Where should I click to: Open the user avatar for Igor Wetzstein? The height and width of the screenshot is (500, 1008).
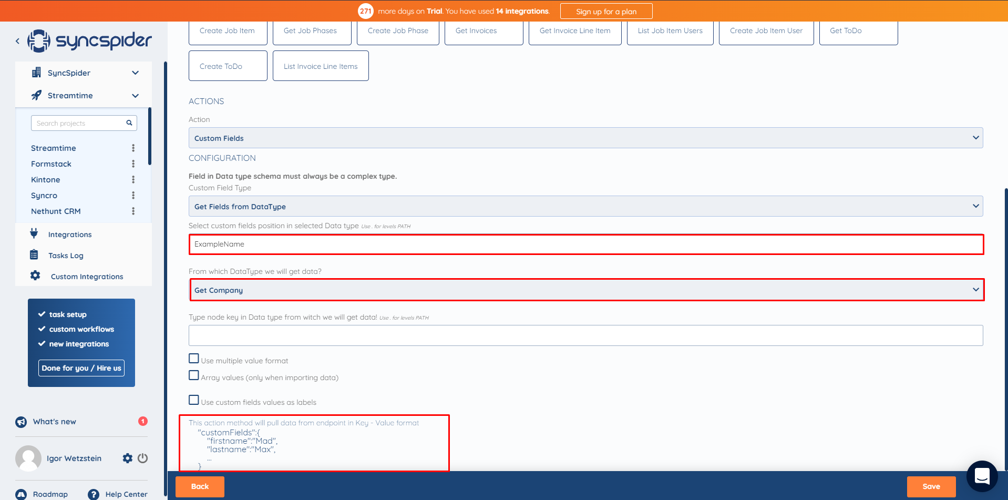pyautogui.click(x=28, y=458)
